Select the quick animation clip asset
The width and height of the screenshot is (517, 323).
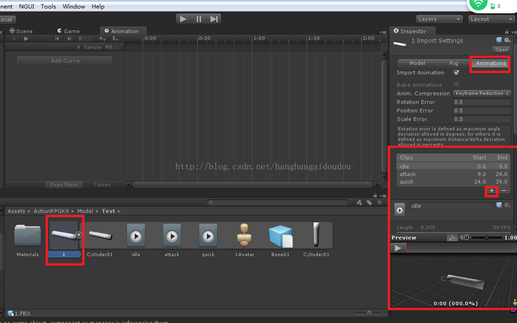(208, 235)
